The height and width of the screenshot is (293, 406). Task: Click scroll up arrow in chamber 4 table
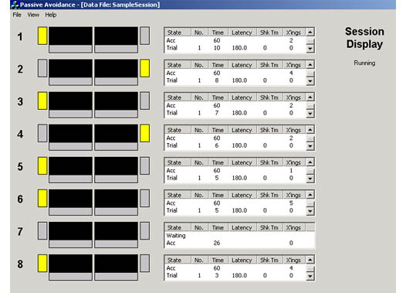(310, 130)
